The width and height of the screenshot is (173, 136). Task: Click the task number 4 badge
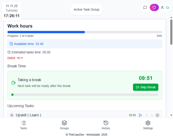pos(12,115)
